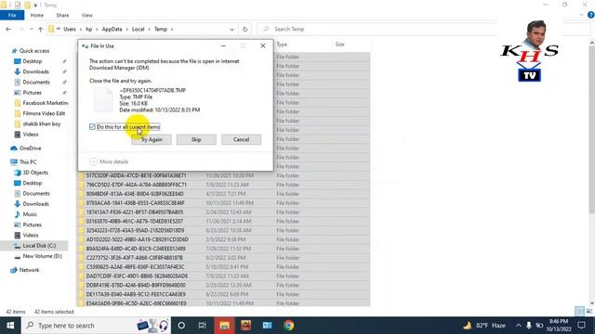This screenshot has width=595, height=334.
Task: Open Cortana circle icon on taskbar
Action: pos(181,326)
